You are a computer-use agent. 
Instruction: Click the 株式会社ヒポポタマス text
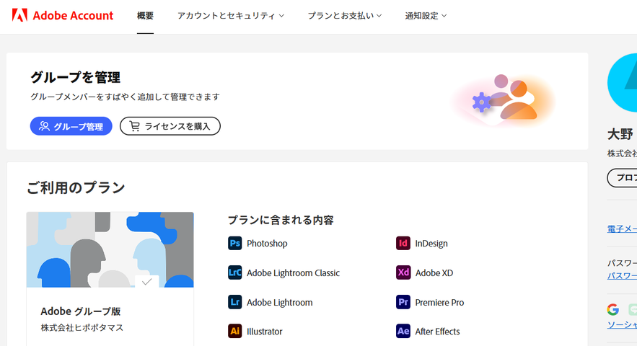tap(82, 328)
